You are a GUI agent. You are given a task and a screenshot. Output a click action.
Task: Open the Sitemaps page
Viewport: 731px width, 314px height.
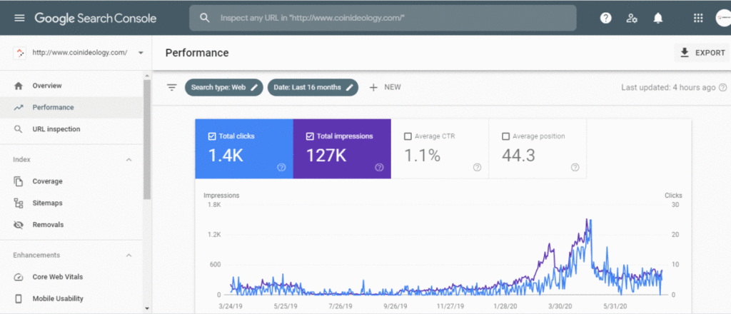point(71,203)
